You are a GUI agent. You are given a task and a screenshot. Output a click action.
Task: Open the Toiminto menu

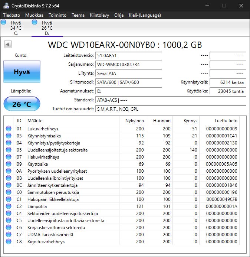tap(57, 15)
